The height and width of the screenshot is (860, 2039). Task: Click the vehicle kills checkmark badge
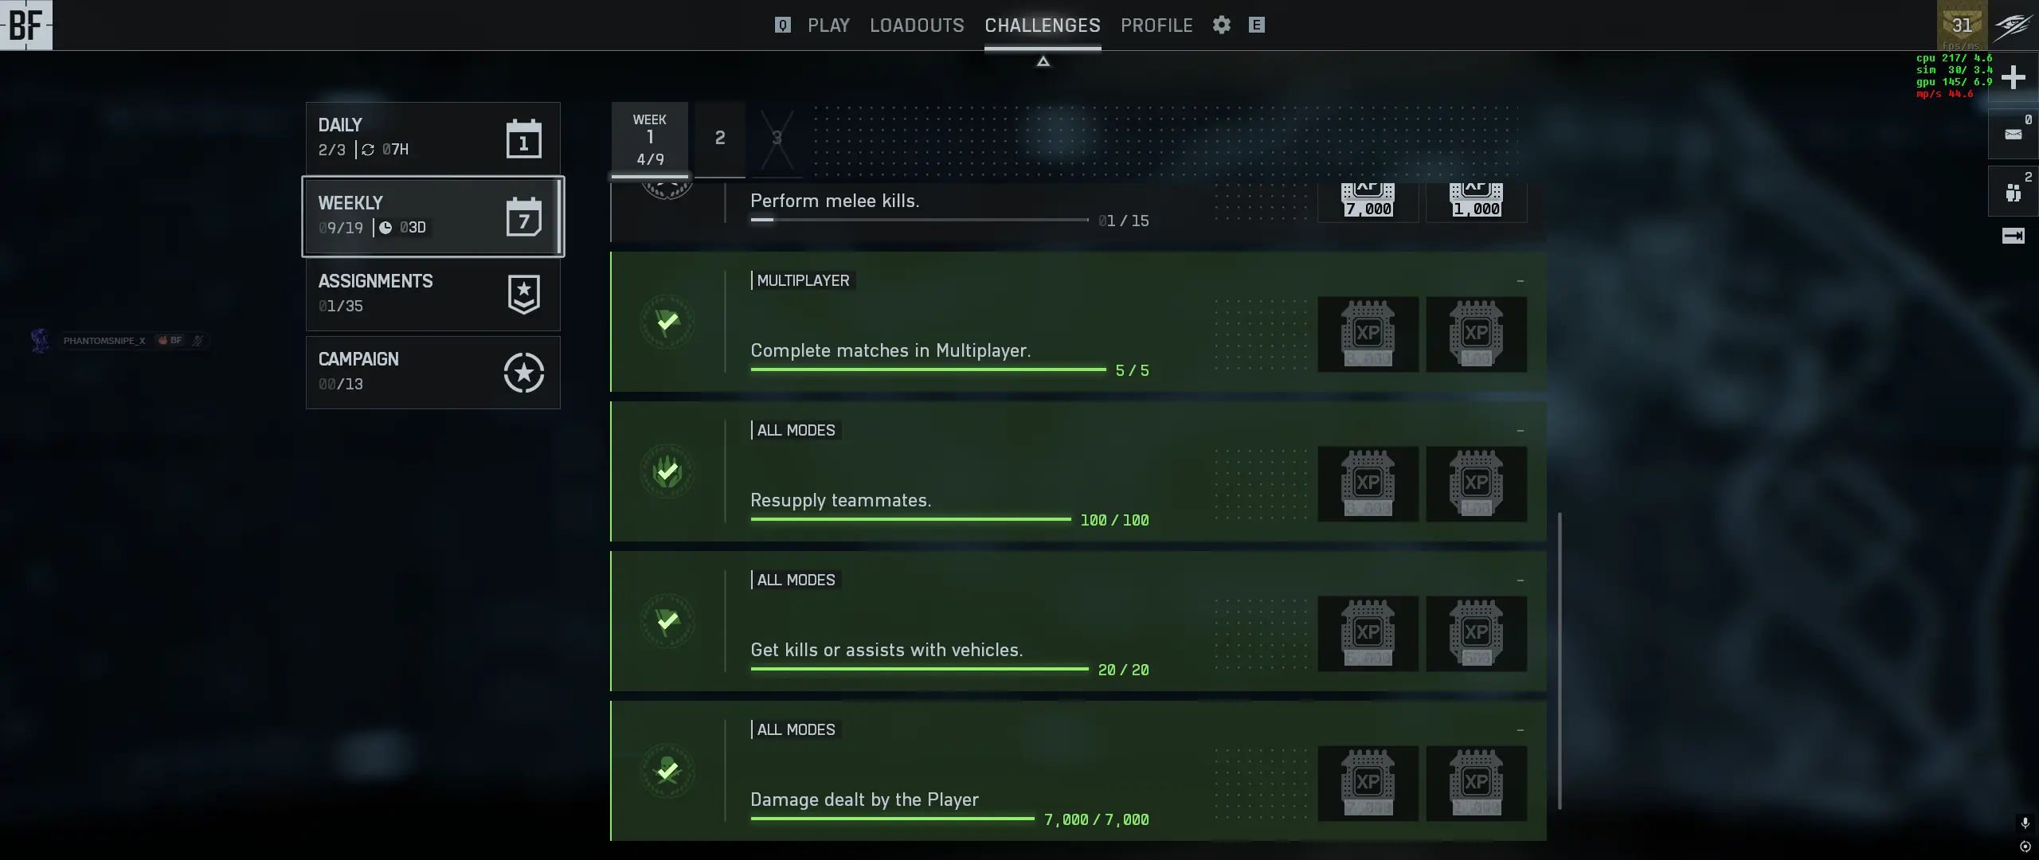(x=667, y=621)
